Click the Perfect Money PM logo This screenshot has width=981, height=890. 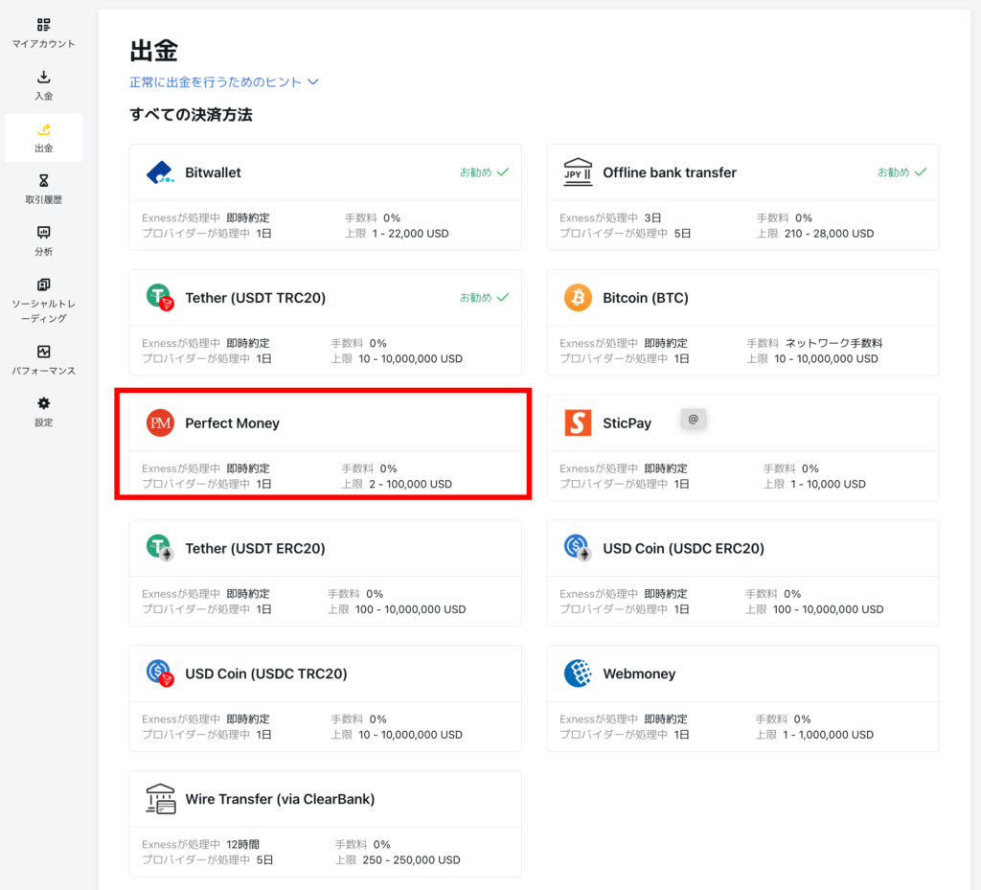pyautogui.click(x=160, y=422)
